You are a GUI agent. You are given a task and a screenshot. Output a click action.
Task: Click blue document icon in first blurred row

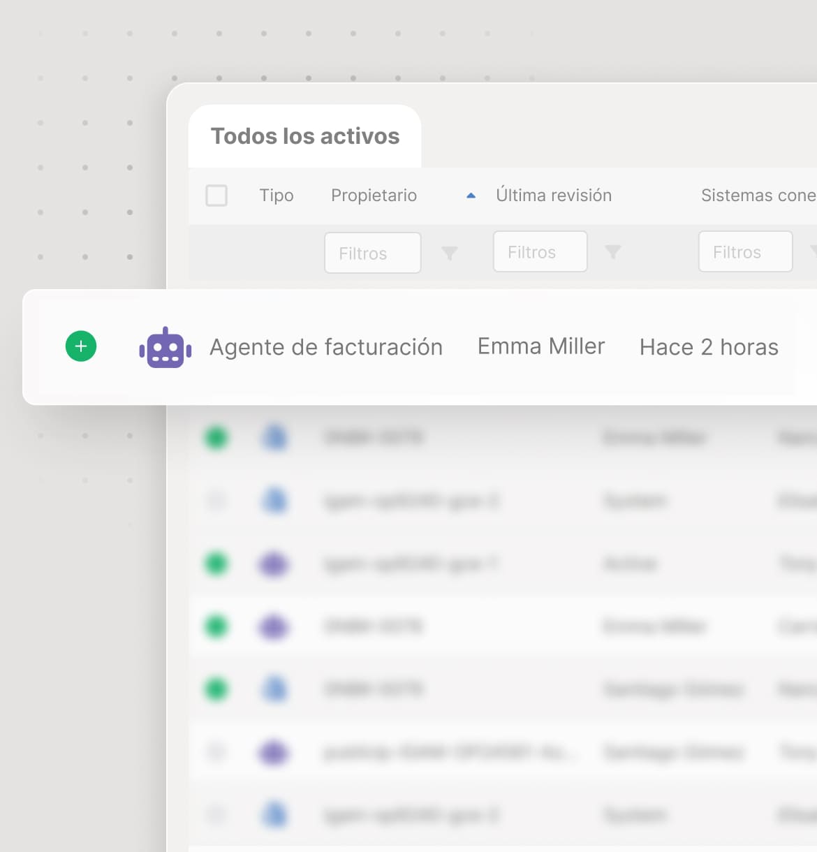[x=275, y=438]
